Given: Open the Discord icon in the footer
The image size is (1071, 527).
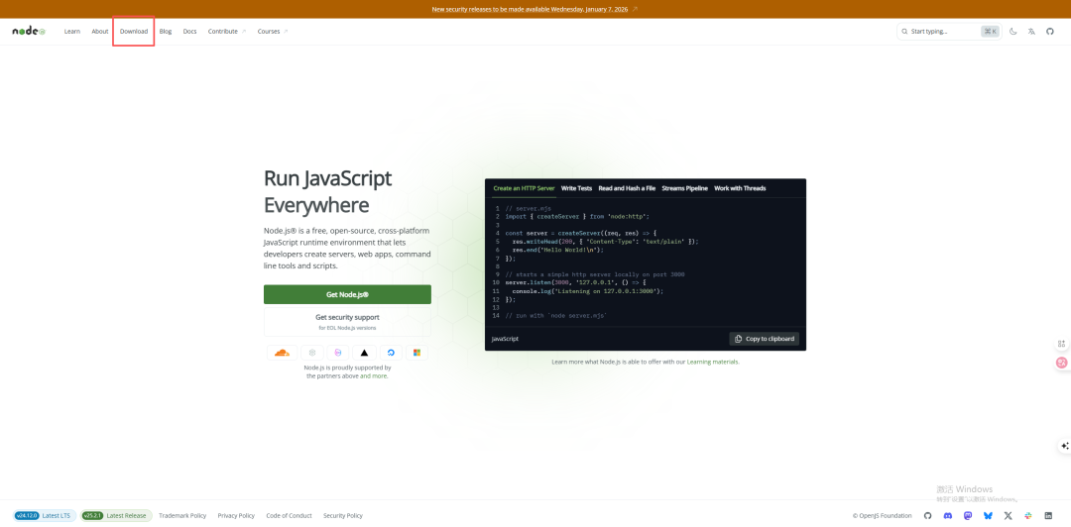Looking at the screenshot, I should (x=948, y=515).
